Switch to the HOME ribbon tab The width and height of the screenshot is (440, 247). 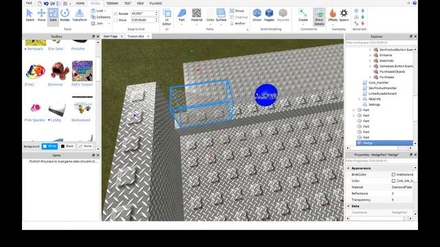coord(80,3)
